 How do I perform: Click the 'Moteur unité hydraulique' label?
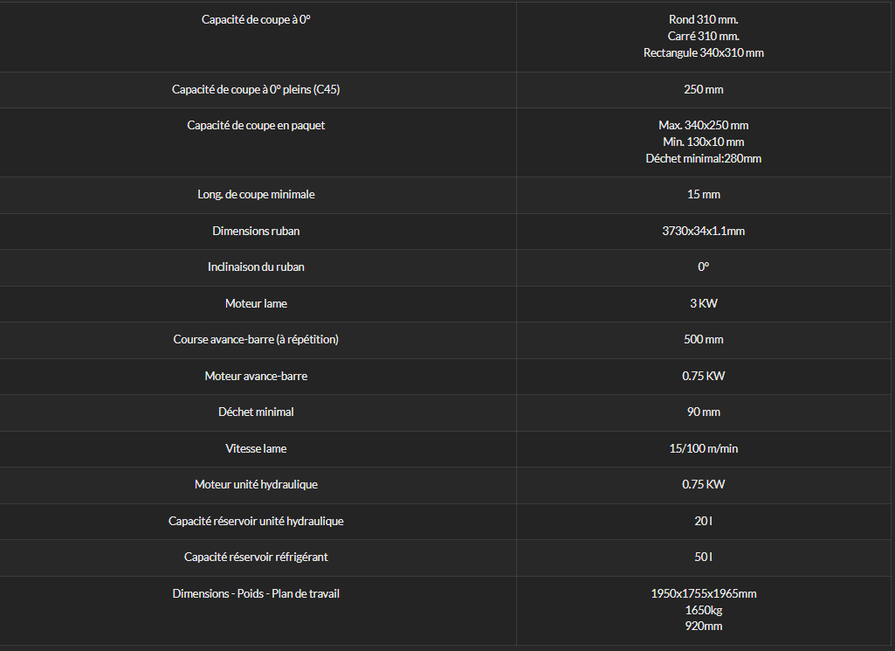[256, 484]
